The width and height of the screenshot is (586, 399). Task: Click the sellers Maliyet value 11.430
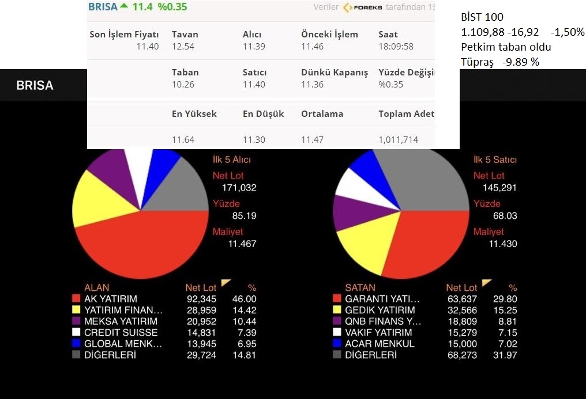tap(503, 244)
